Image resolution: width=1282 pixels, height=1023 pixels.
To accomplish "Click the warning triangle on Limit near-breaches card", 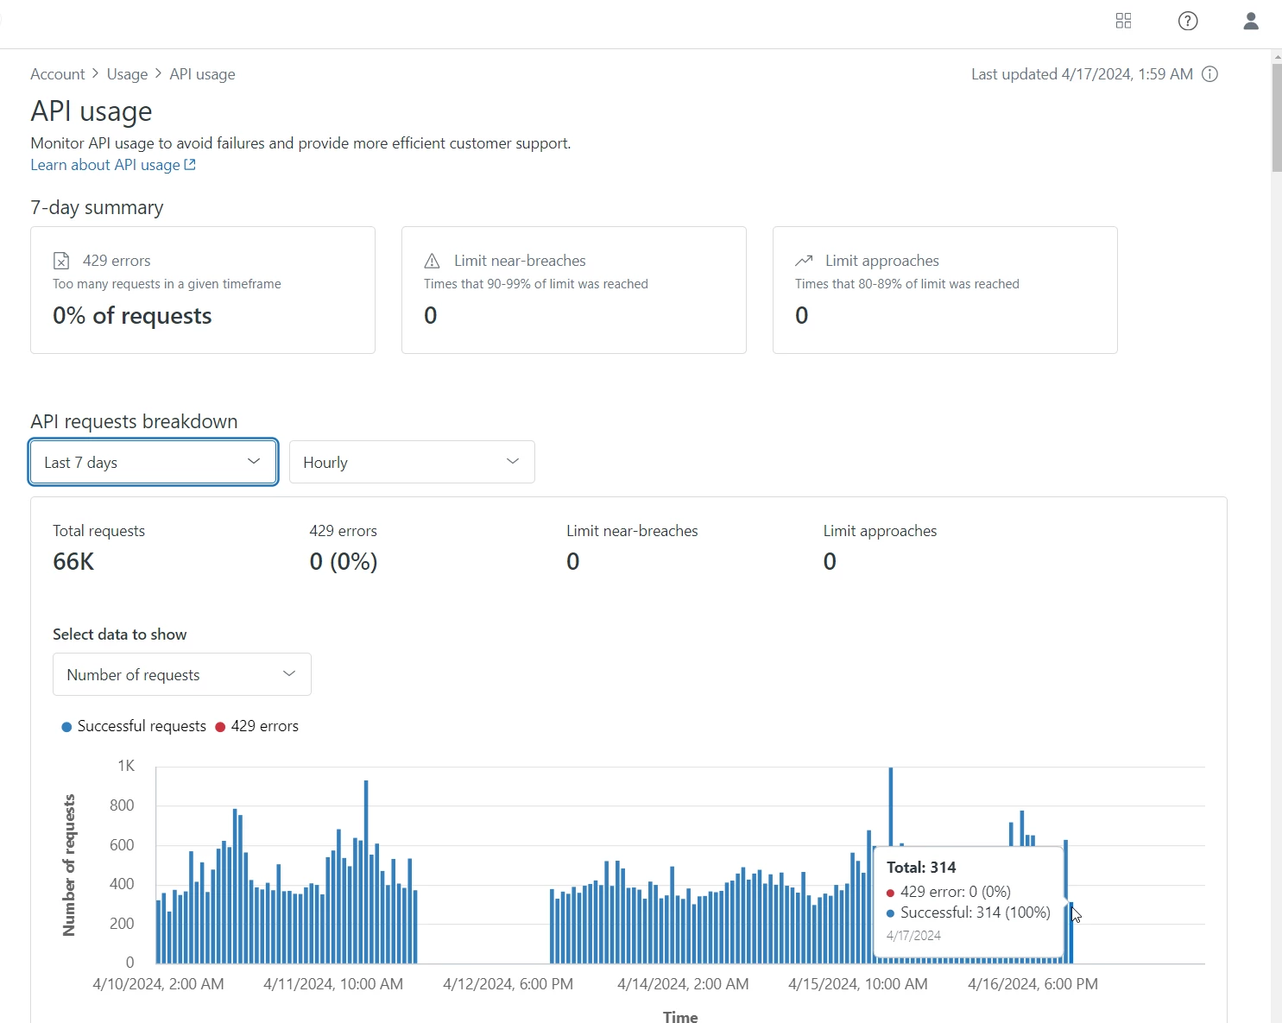I will [x=433, y=261].
